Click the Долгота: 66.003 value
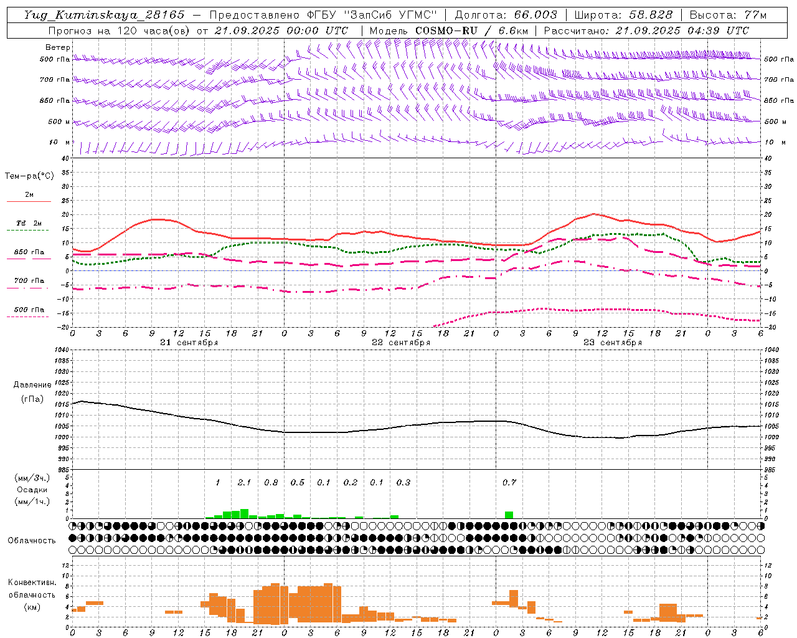 coord(506,15)
